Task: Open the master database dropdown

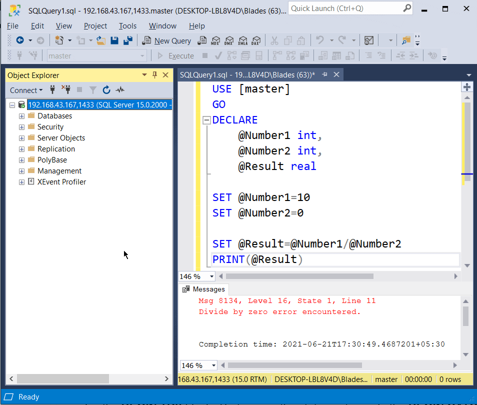Action: point(142,55)
